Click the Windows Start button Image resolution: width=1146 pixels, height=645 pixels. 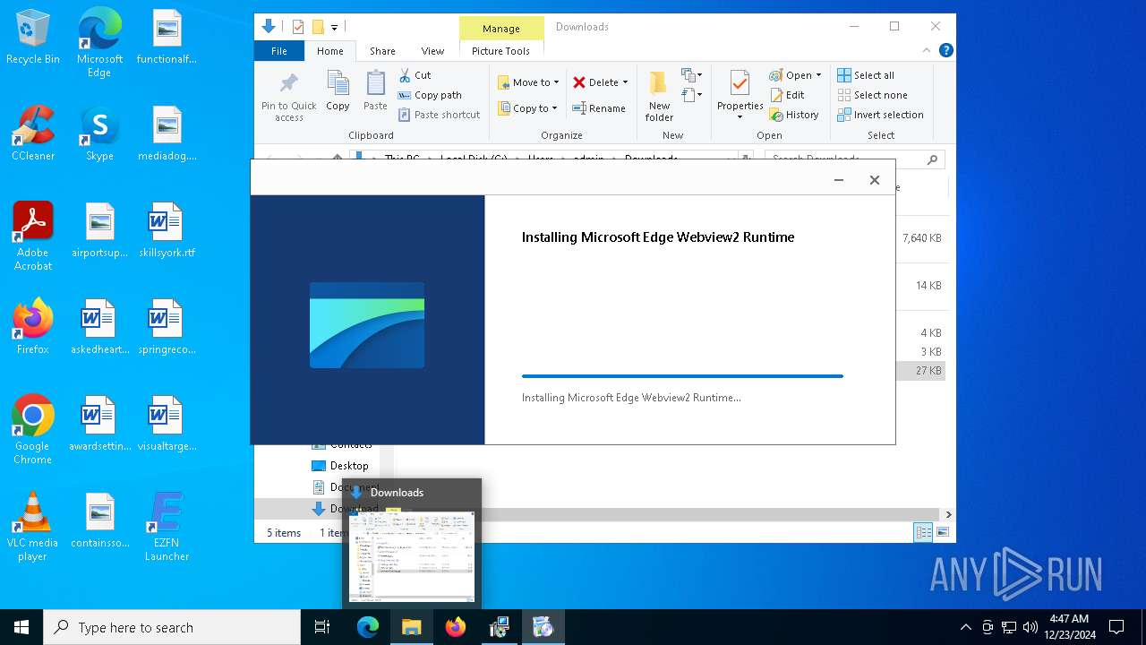pos(21,627)
